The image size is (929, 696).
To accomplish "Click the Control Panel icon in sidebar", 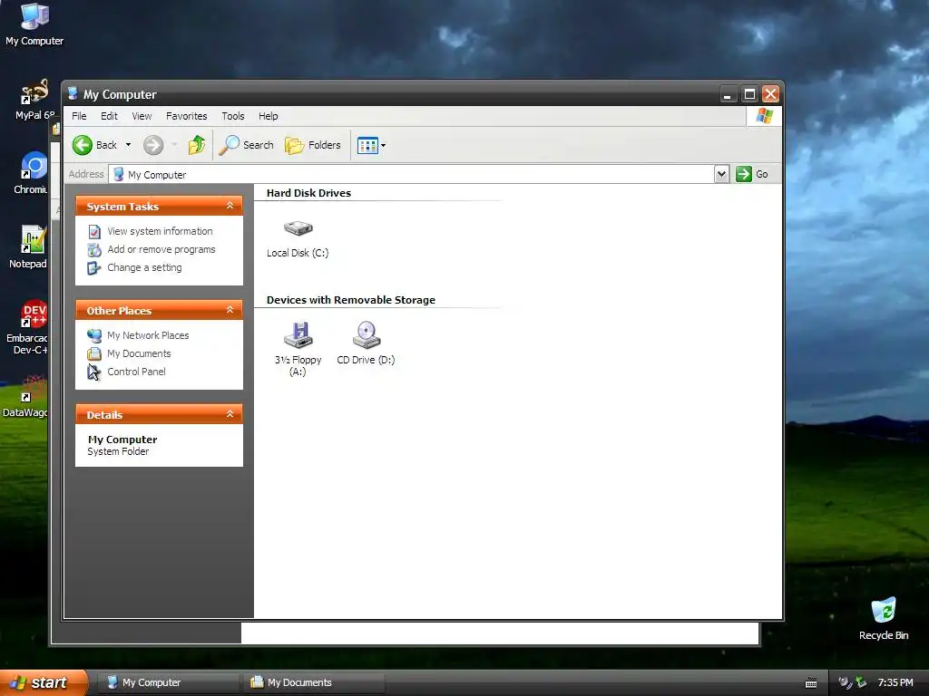I will point(94,372).
